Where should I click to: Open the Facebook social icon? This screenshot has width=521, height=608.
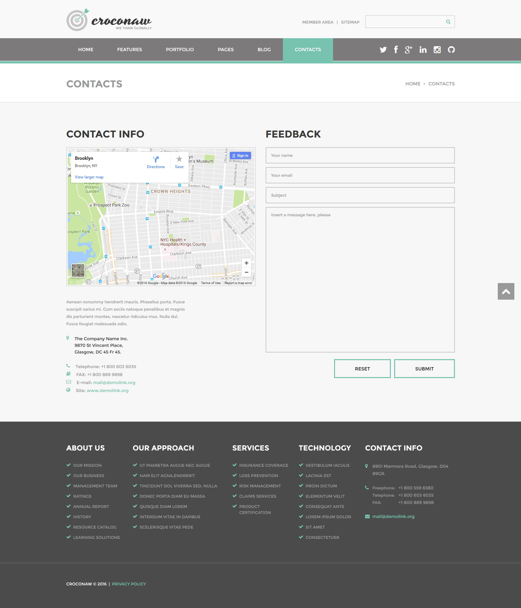[x=396, y=50]
